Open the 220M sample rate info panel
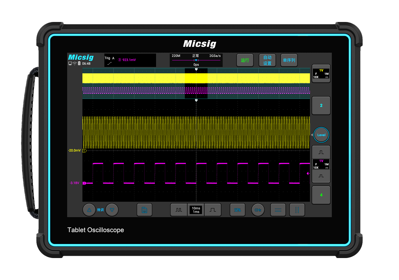Viewport: 399px width, 280px height. click(x=196, y=60)
